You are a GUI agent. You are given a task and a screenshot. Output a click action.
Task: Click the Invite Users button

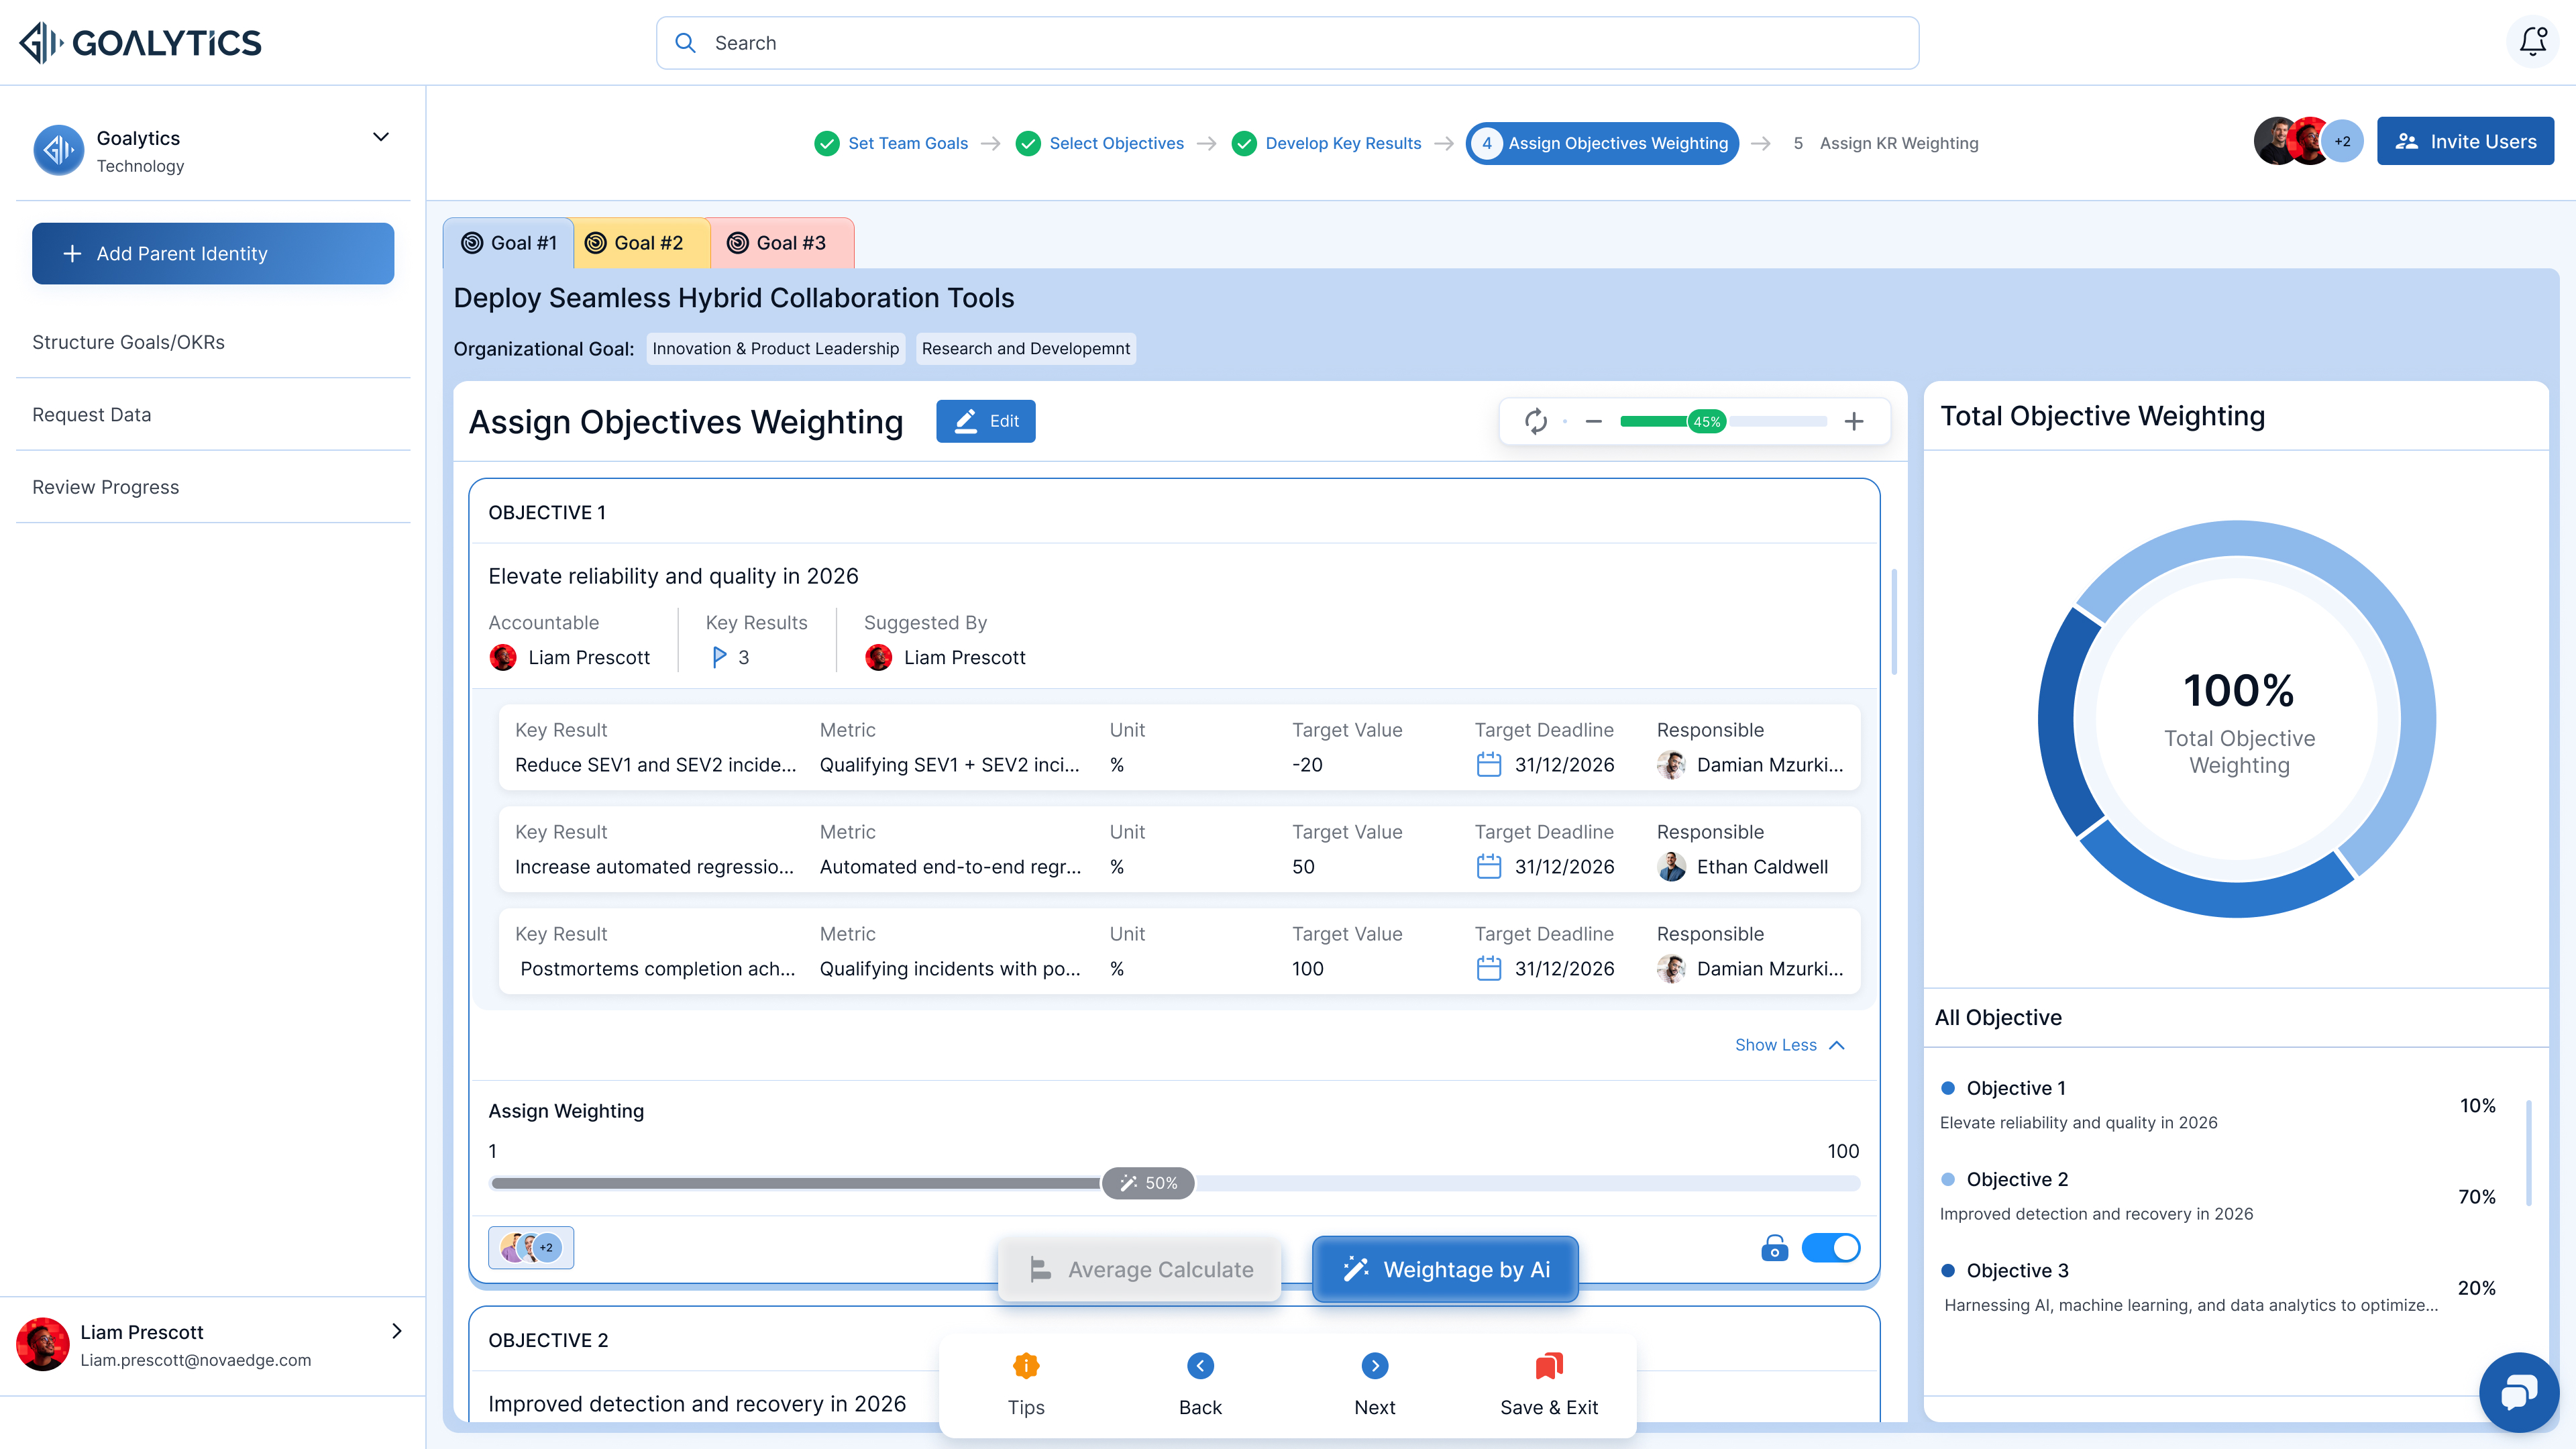pos(2465,142)
